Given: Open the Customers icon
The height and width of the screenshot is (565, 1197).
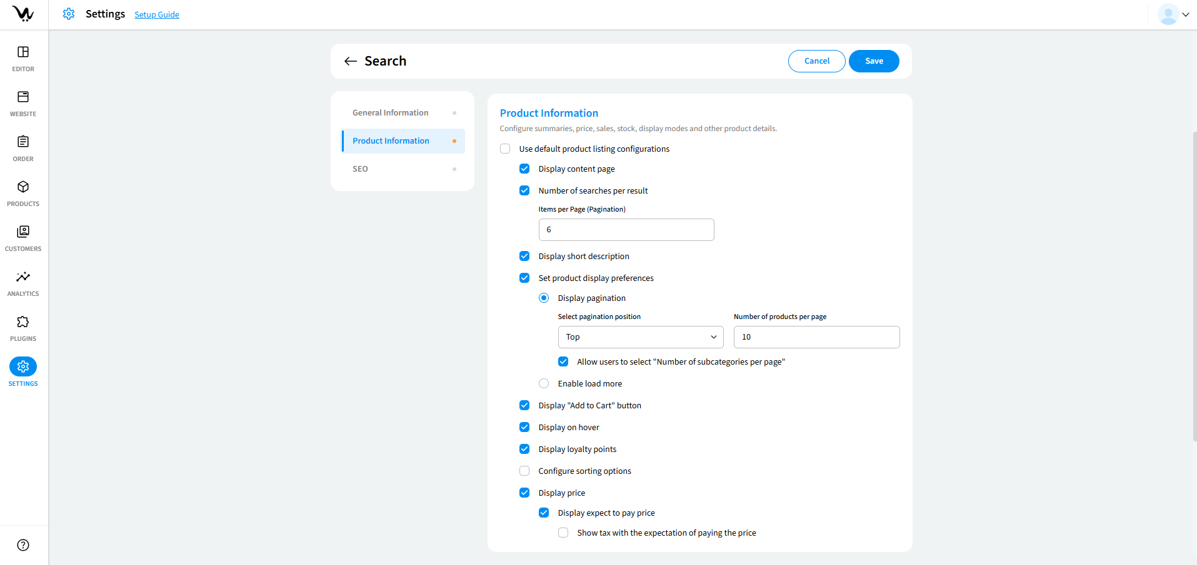Looking at the screenshot, I should pyautogui.click(x=23, y=232).
